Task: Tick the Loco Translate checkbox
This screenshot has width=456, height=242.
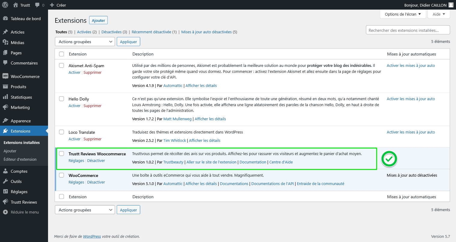Action: click(x=62, y=132)
